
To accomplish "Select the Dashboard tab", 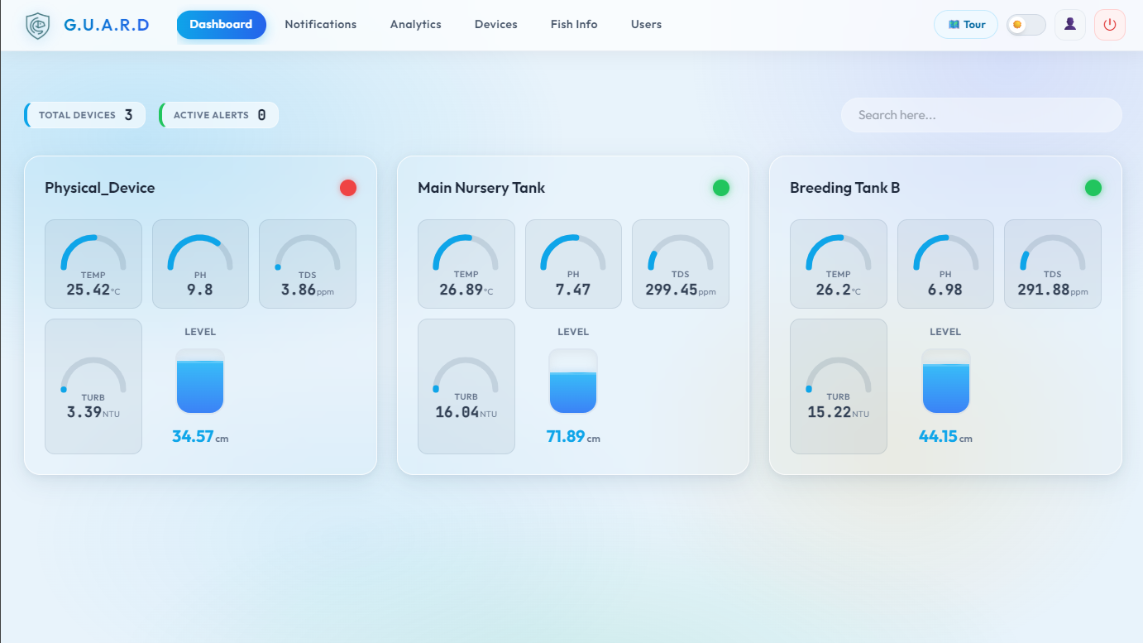I will (221, 25).
